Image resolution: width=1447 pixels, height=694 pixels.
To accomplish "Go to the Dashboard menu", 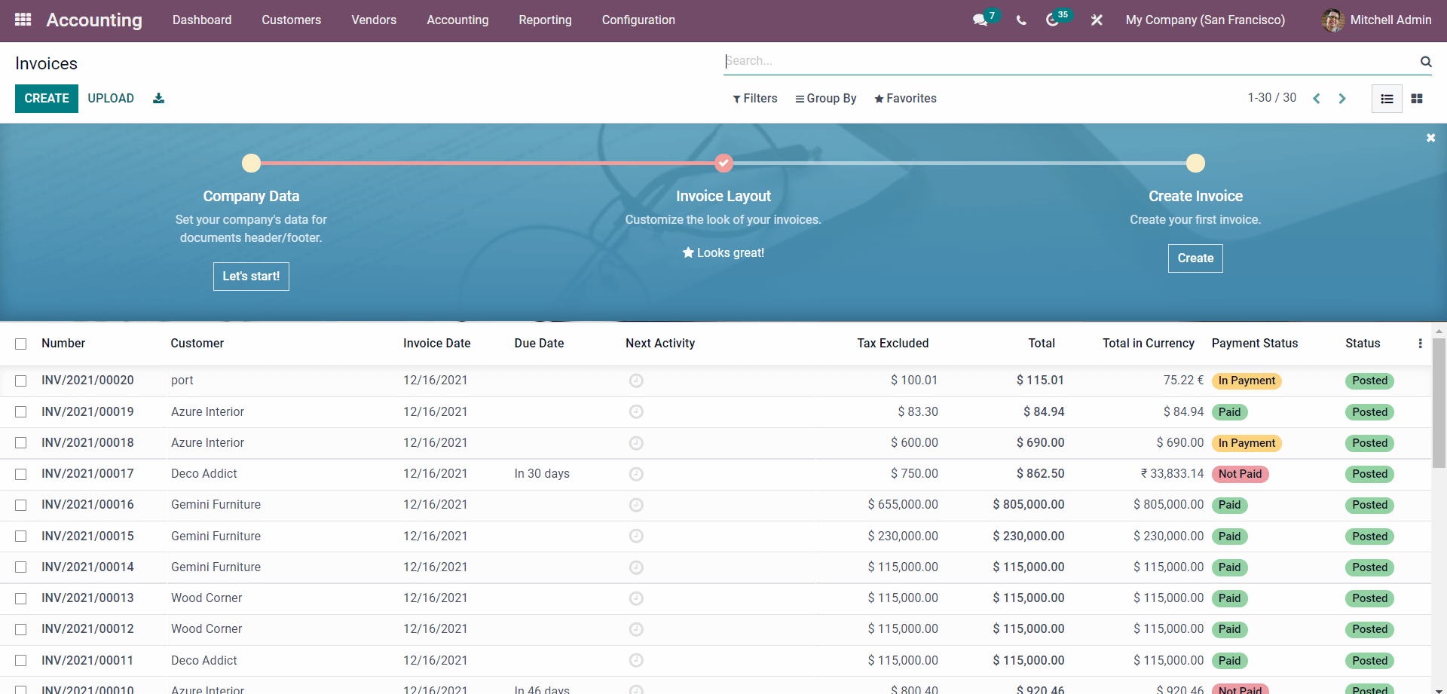I will [202, 20].
